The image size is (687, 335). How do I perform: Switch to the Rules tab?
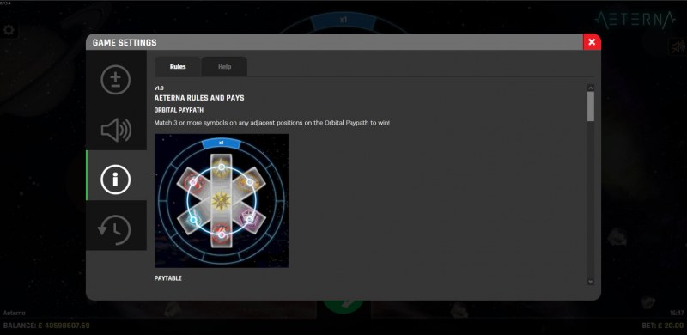tap(178, 67)
